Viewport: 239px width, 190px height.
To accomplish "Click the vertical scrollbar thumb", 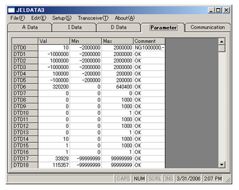I will 222,49.
